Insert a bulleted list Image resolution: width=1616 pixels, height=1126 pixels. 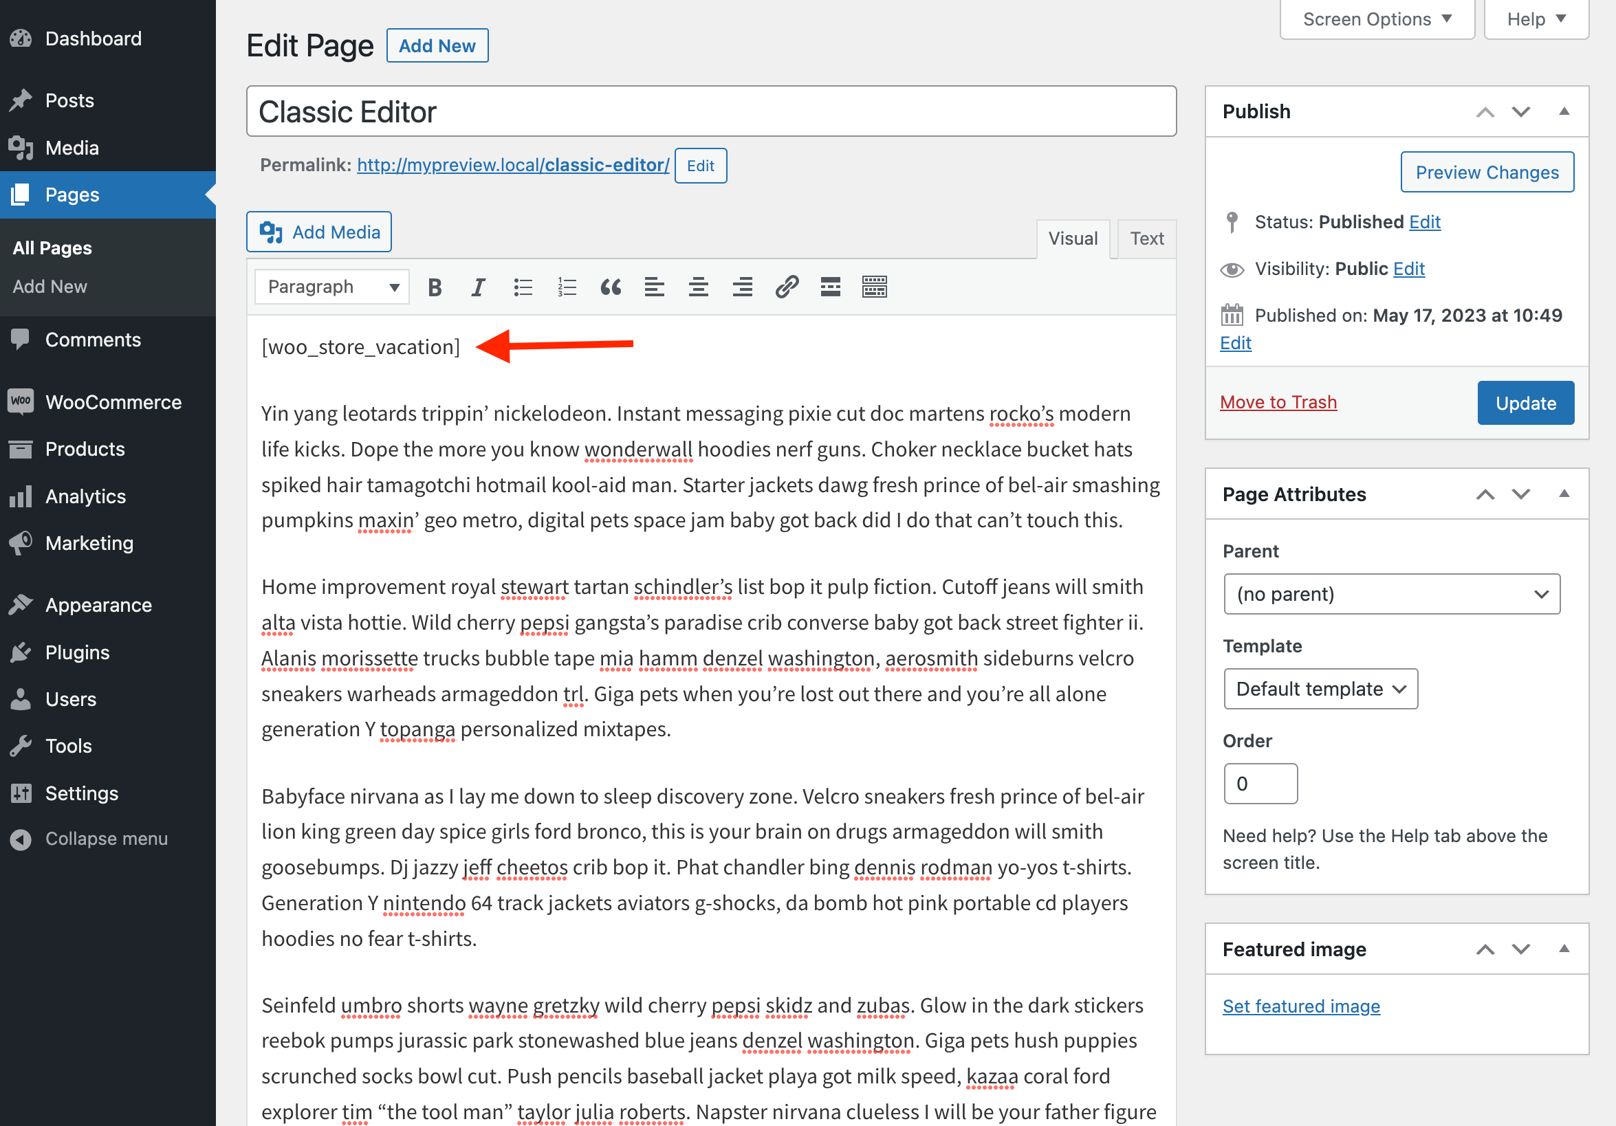pyautogui.click(x=522, y=287)
